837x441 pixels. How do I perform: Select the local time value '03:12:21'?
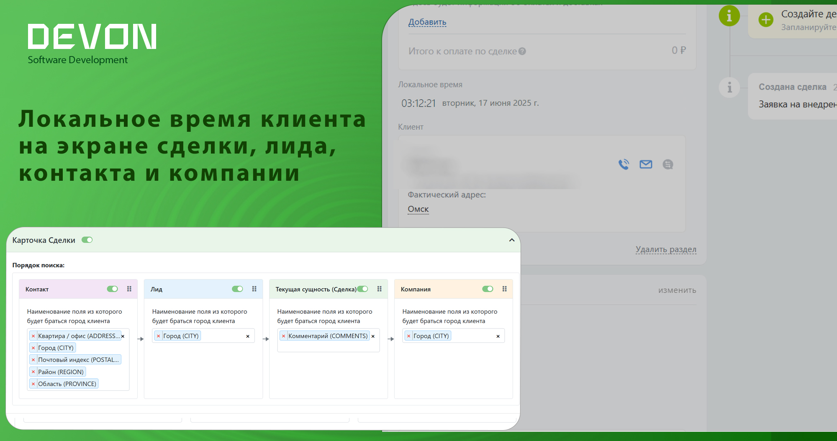tap(418, 103)
